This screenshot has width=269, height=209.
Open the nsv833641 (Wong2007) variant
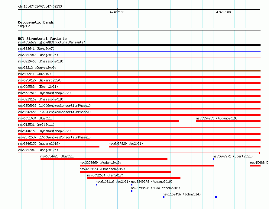coord(36,49)
